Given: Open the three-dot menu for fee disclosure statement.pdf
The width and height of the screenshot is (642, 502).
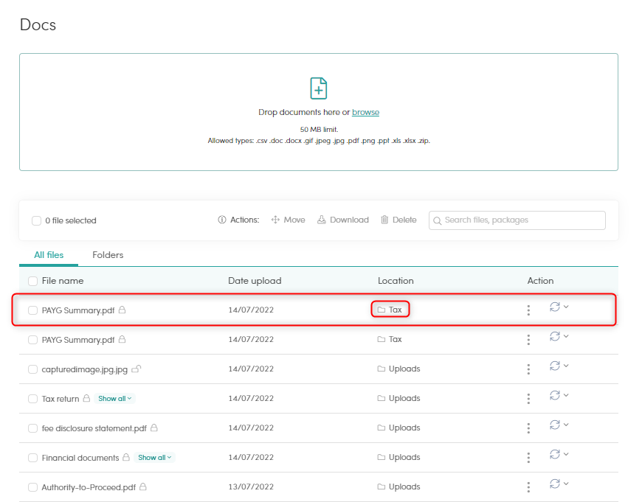Looking at the screenshot, I should 528,428.
